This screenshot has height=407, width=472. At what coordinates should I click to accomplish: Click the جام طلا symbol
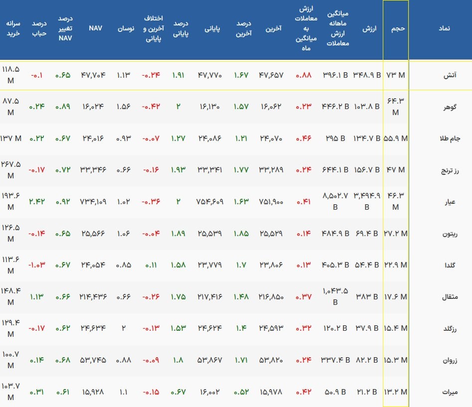pos(450,138)
